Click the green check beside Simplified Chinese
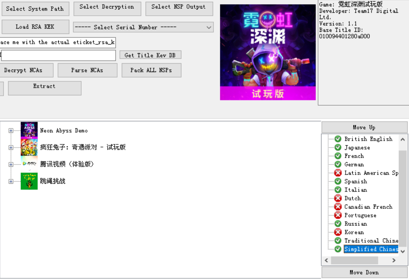 [338, 249]
